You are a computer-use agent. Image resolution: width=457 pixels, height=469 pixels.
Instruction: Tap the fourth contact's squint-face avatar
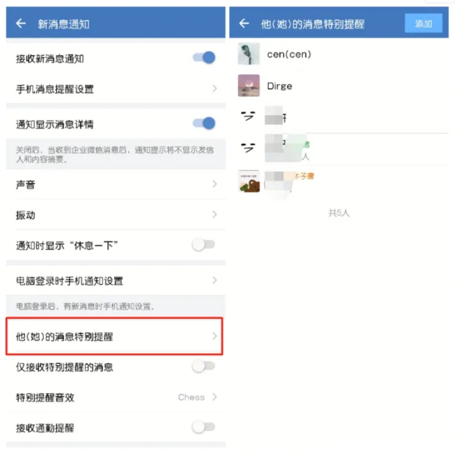click(248, 147)
